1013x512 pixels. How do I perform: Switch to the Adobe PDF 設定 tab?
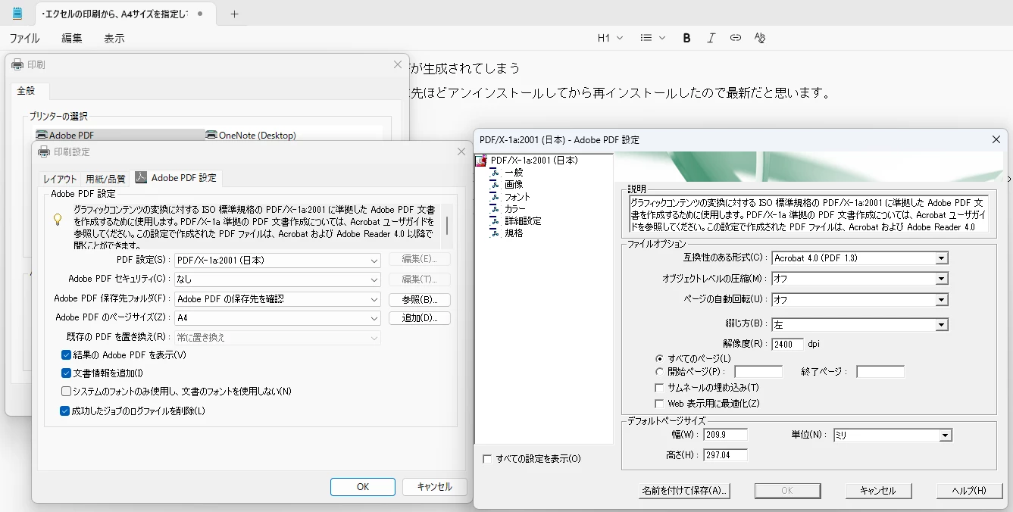click(176, 178)
